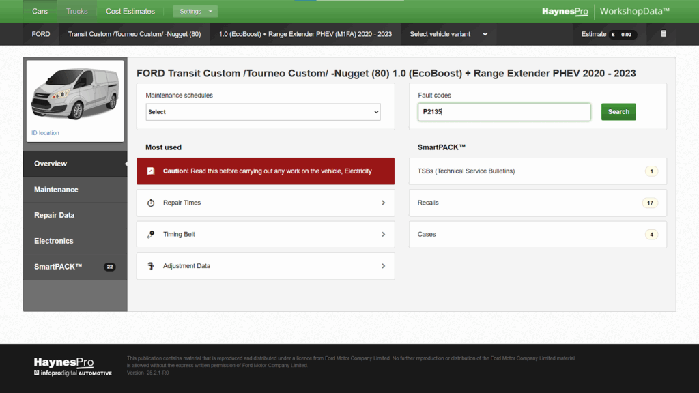Expand the Adjustment Data chevron arrow
Image resolution: width=699 pixels, height=393 pixels.
[383, 266]
